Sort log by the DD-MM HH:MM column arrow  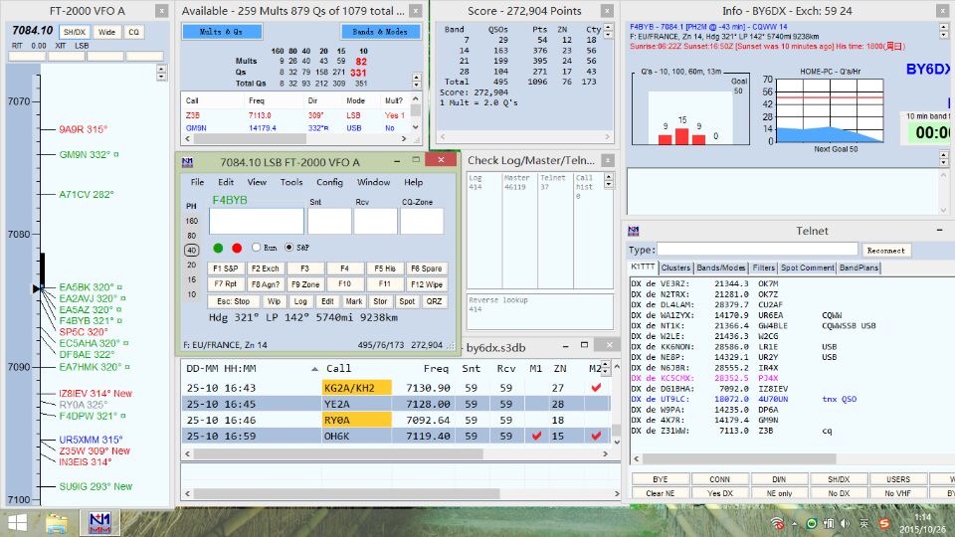pos(314,368)
